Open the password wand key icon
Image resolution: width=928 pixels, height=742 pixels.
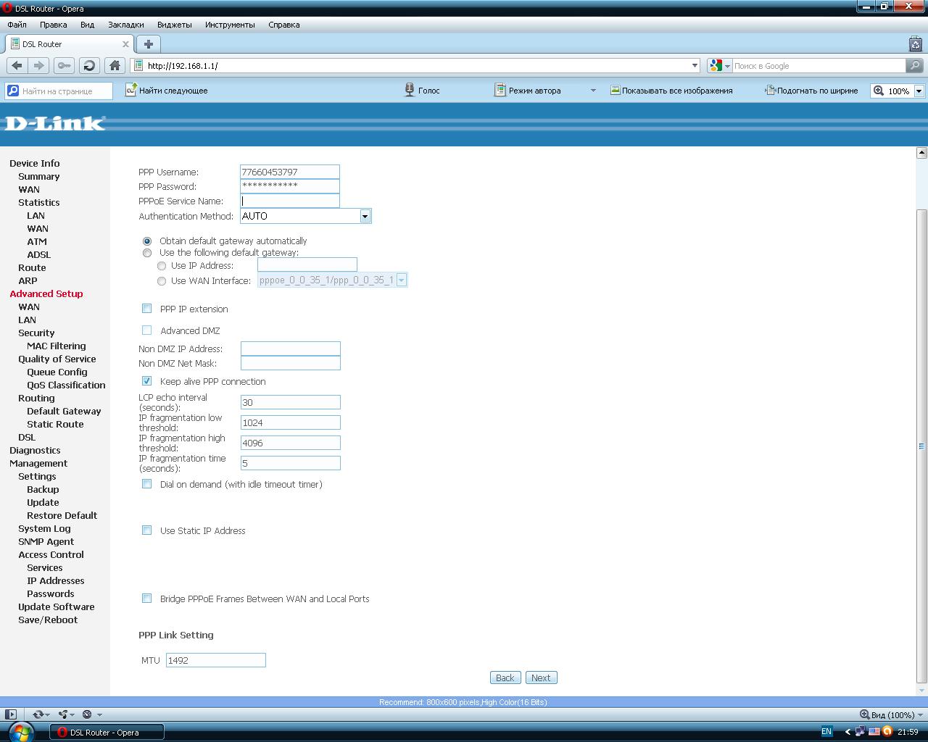click(65, 65)
